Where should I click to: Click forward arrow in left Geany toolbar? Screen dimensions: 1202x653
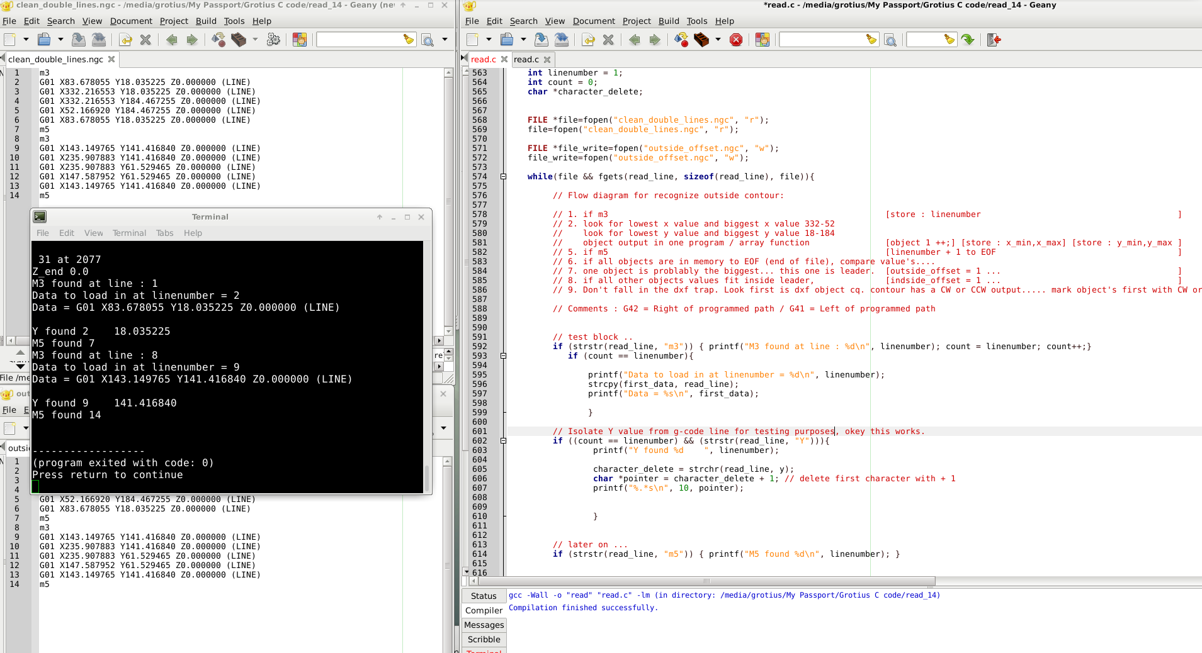(192, 40)
